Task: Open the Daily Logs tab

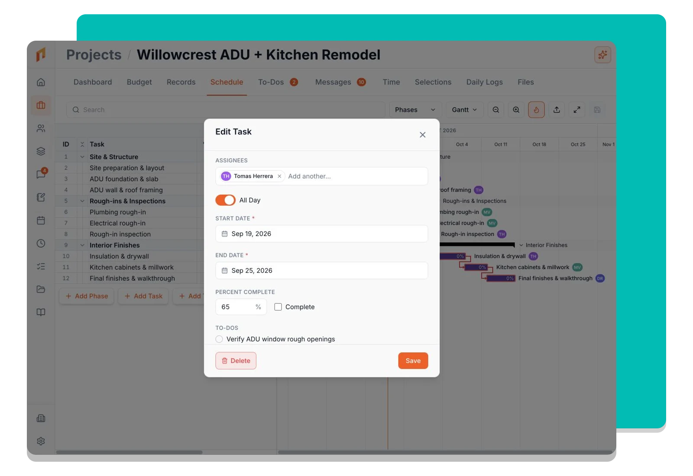Action: coord(484,82)
